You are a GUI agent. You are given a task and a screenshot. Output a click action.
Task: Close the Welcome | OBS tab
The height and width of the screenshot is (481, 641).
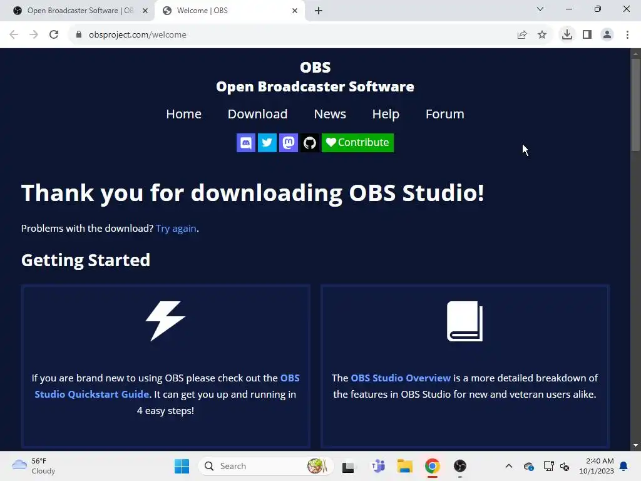pos(295,11)
